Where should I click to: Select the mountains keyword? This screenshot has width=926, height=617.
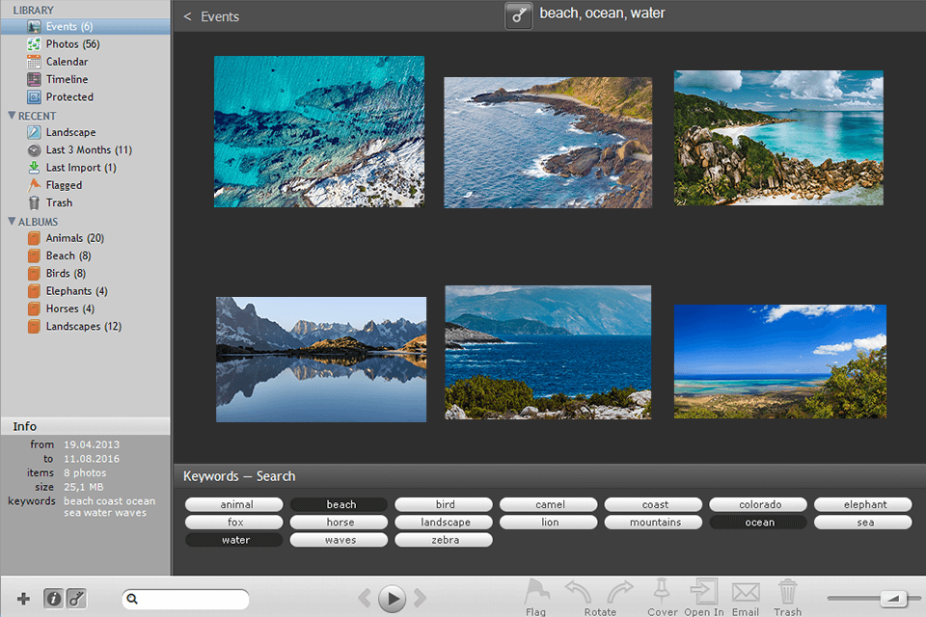click(x=653, y=522)
